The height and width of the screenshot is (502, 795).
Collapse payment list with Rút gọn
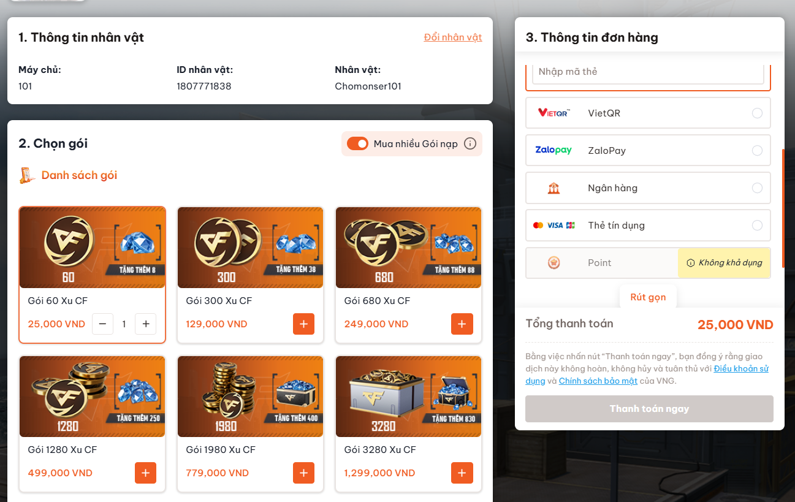(x=648, y=297)
